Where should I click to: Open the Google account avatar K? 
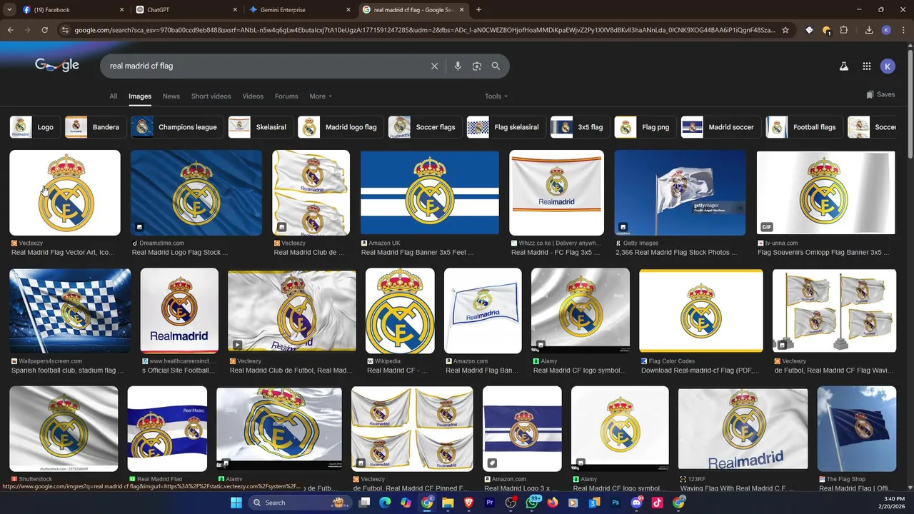888,66
